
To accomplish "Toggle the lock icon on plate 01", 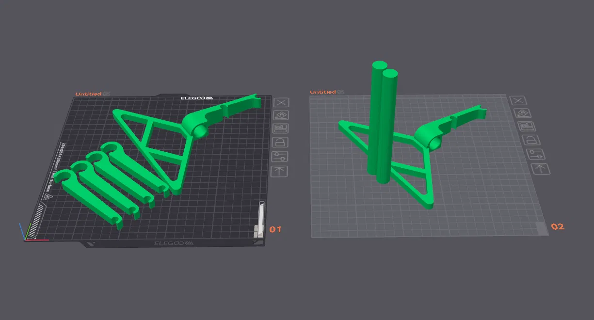I will (281, 143).
